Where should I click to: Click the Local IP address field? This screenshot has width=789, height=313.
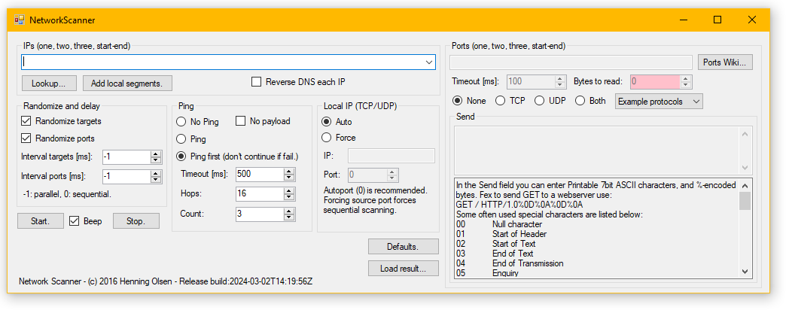point(391,156)
